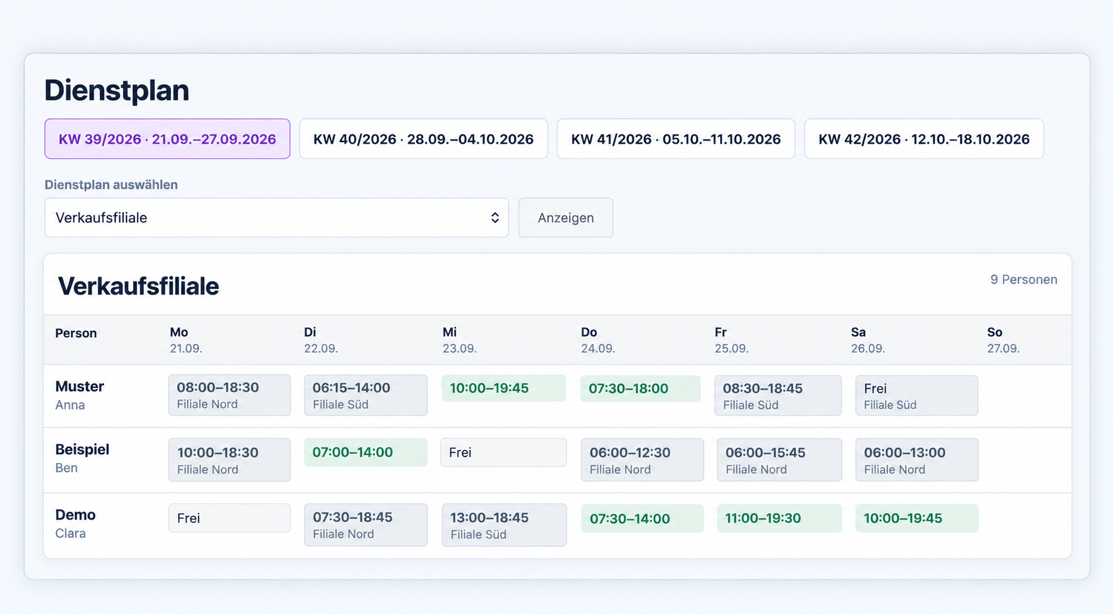
Task: Click the Dienstplan auswählen label
Action: pos(111,184)
